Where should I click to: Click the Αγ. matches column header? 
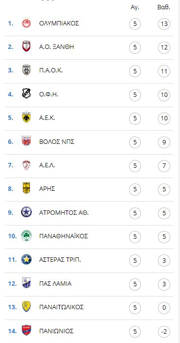click(135, 7)
